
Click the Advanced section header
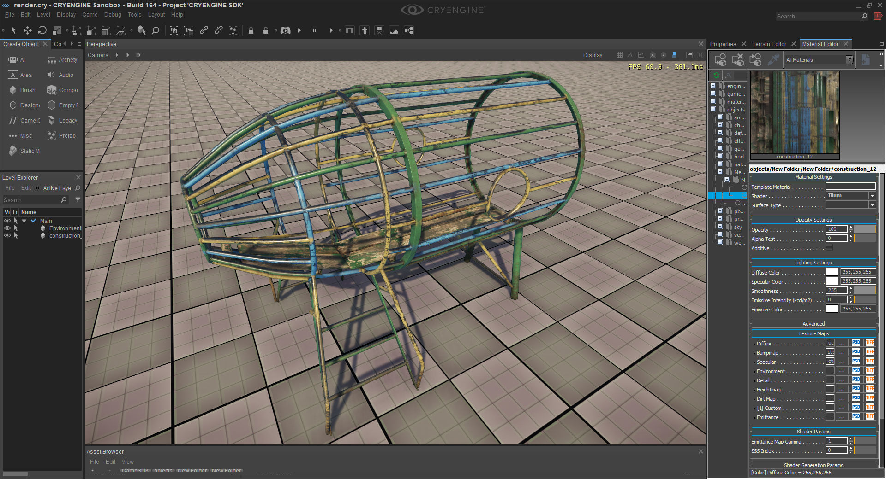pos(814,324)
